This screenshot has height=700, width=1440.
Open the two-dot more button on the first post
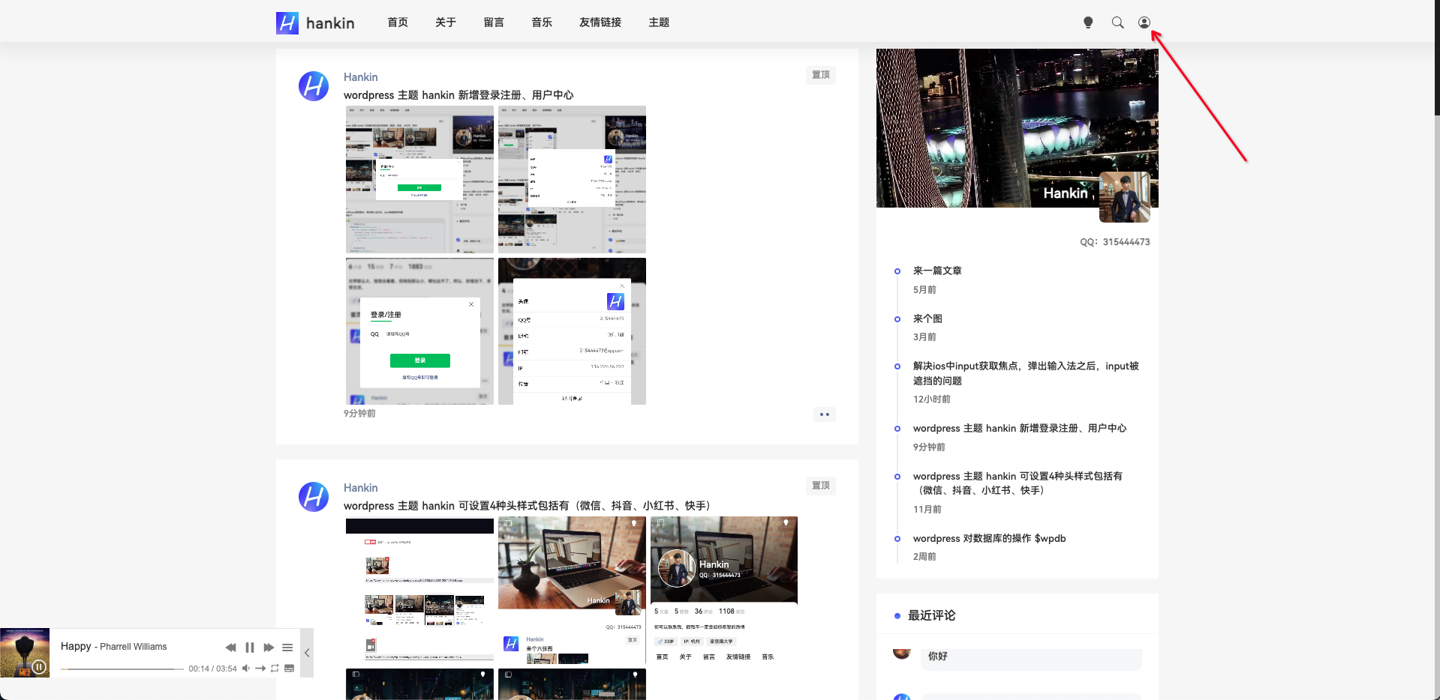tap(825, 414)
